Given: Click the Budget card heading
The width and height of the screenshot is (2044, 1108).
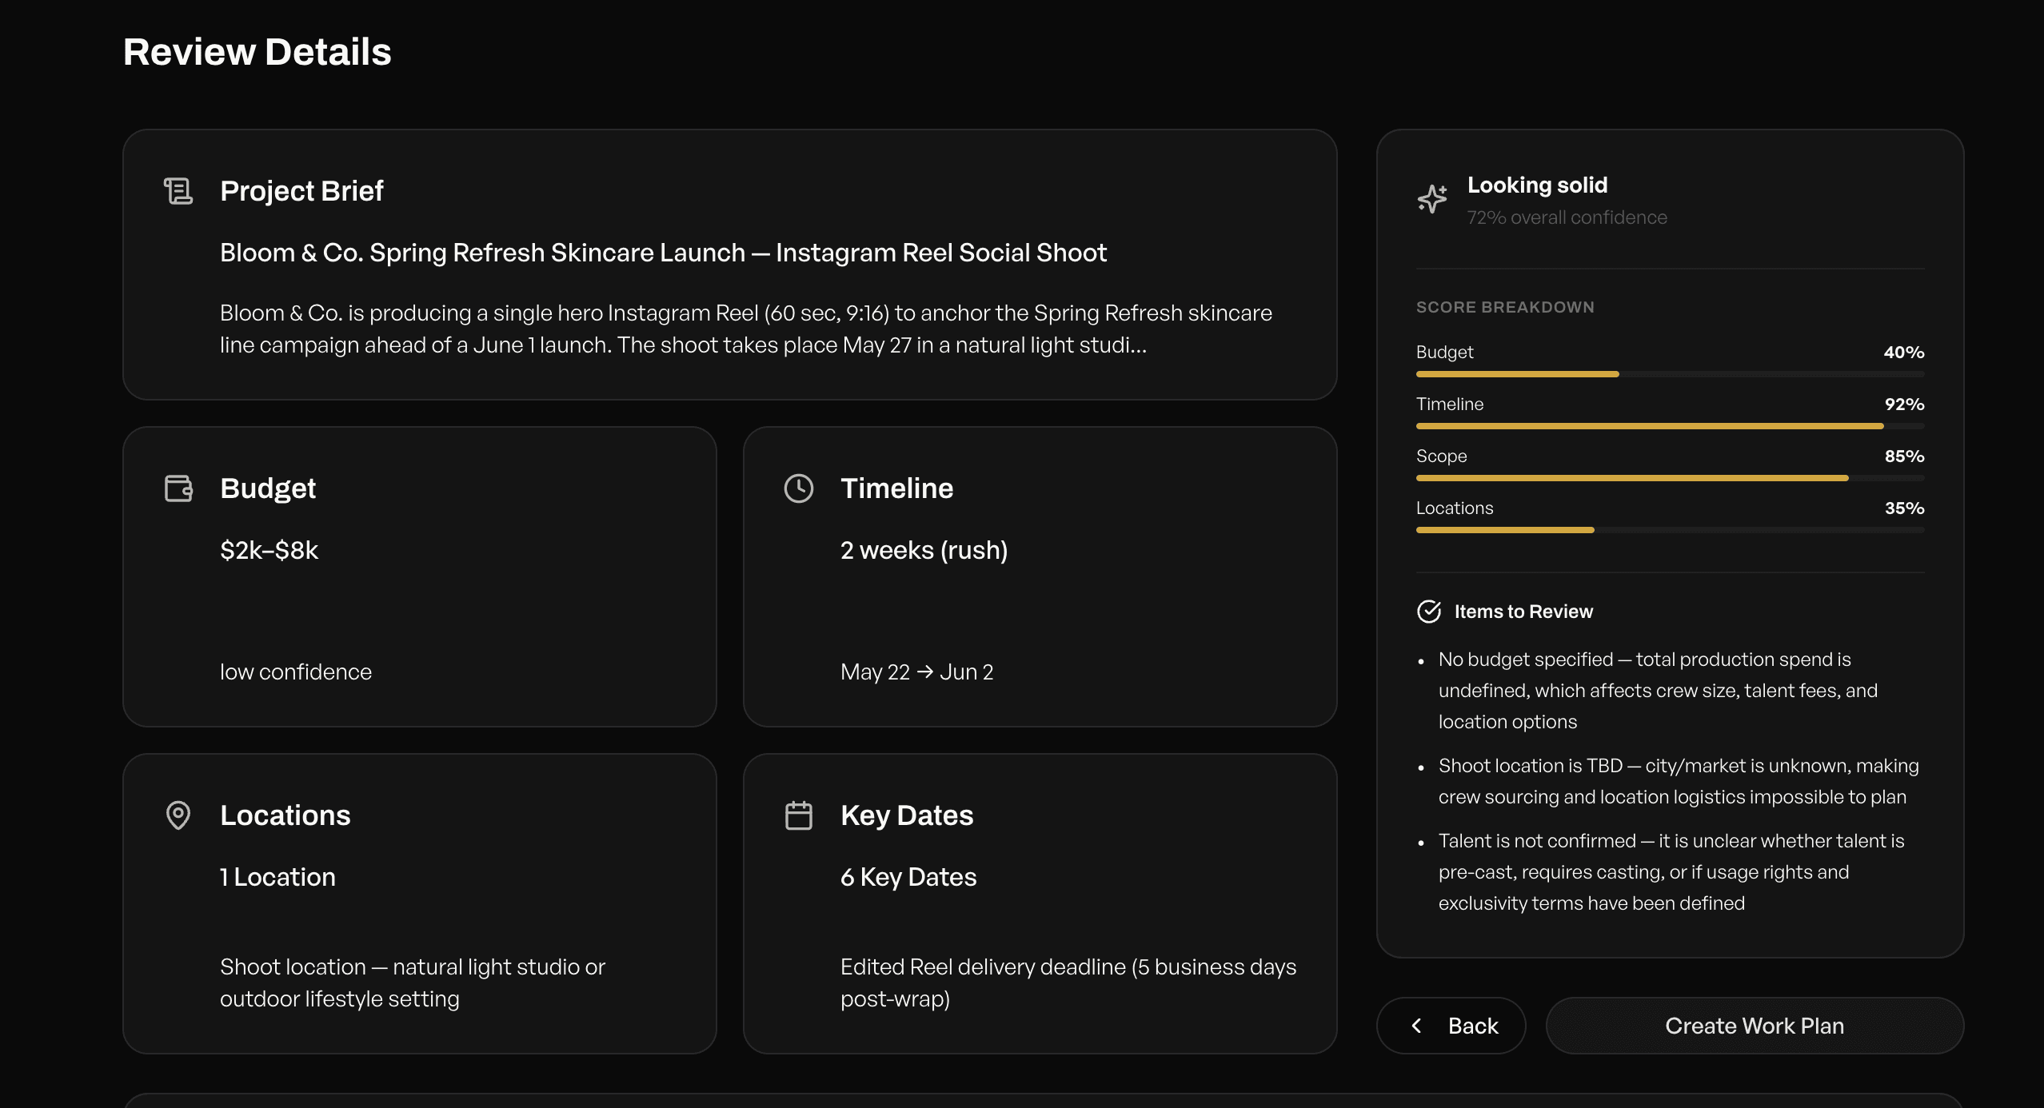Looking at the screenshot, I should 268,488.
